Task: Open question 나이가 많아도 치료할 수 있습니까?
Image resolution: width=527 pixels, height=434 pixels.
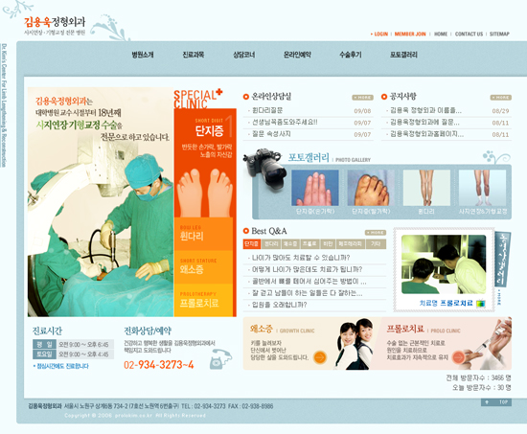Action: click(301, 258)
